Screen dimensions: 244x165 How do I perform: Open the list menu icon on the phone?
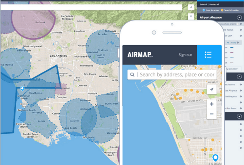(x=208, y=54)
